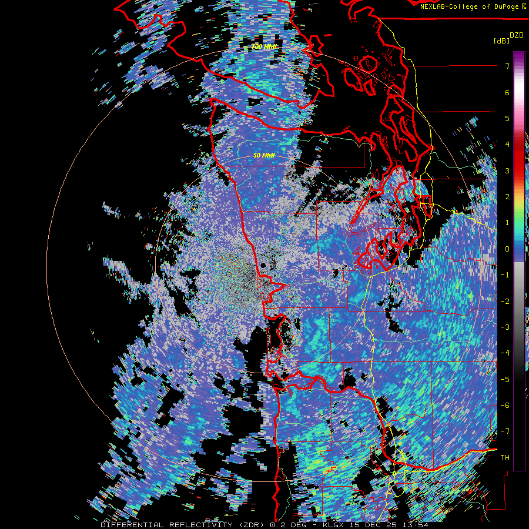
Task: Click the -6 dB scale label
Action: [505, 406]
